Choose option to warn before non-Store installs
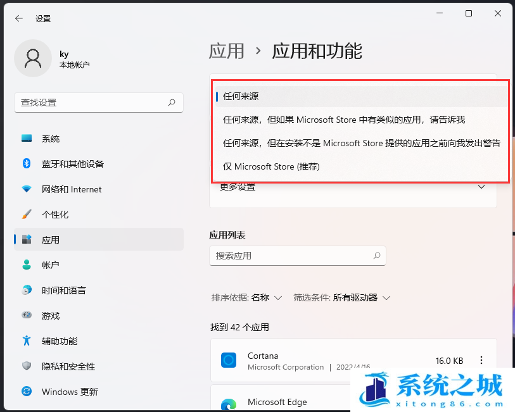The height and width of the screenshot is (412, 515). click(x=361, y=143)
